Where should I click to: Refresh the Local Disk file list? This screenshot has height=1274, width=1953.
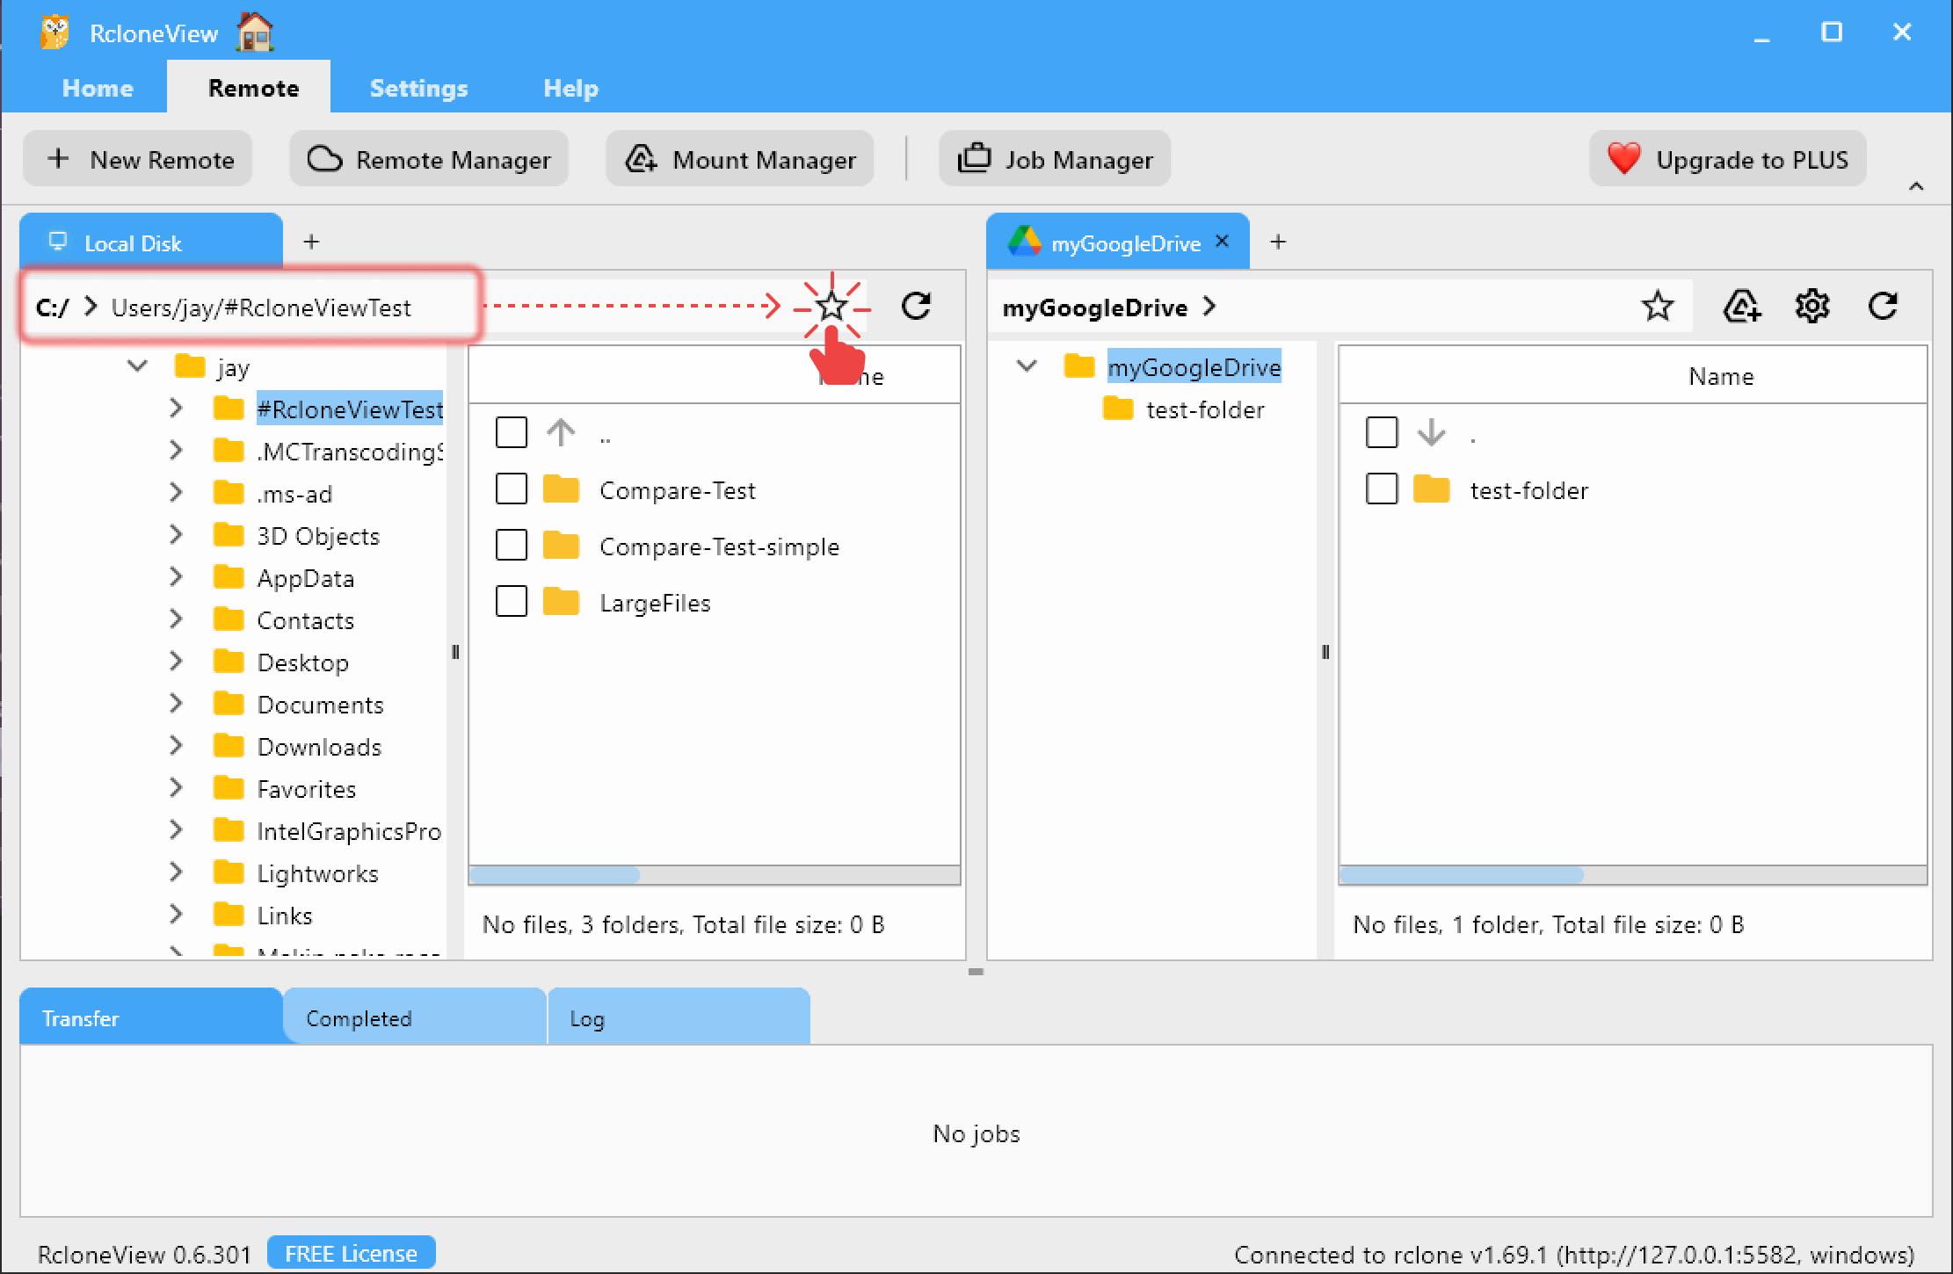[916, 307]
